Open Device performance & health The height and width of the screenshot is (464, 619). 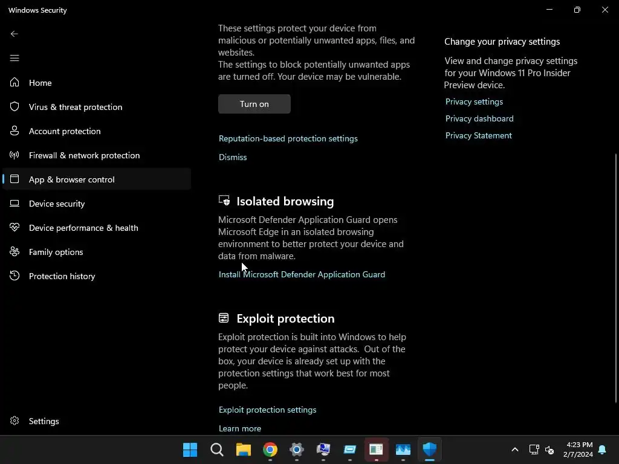83,228
